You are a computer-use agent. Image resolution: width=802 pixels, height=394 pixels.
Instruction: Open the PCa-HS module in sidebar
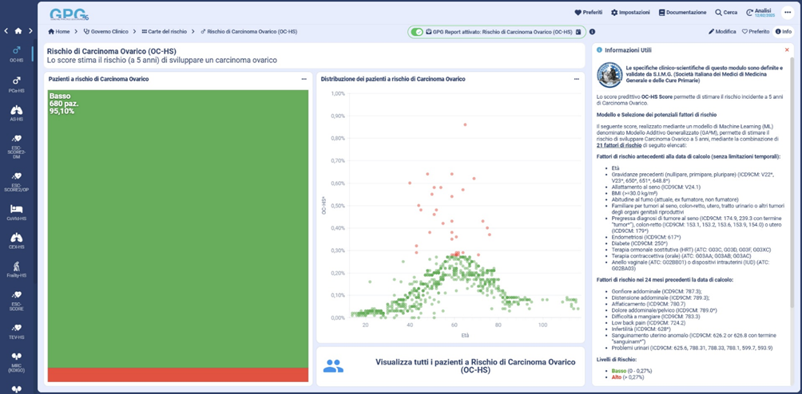click(16, 83)
